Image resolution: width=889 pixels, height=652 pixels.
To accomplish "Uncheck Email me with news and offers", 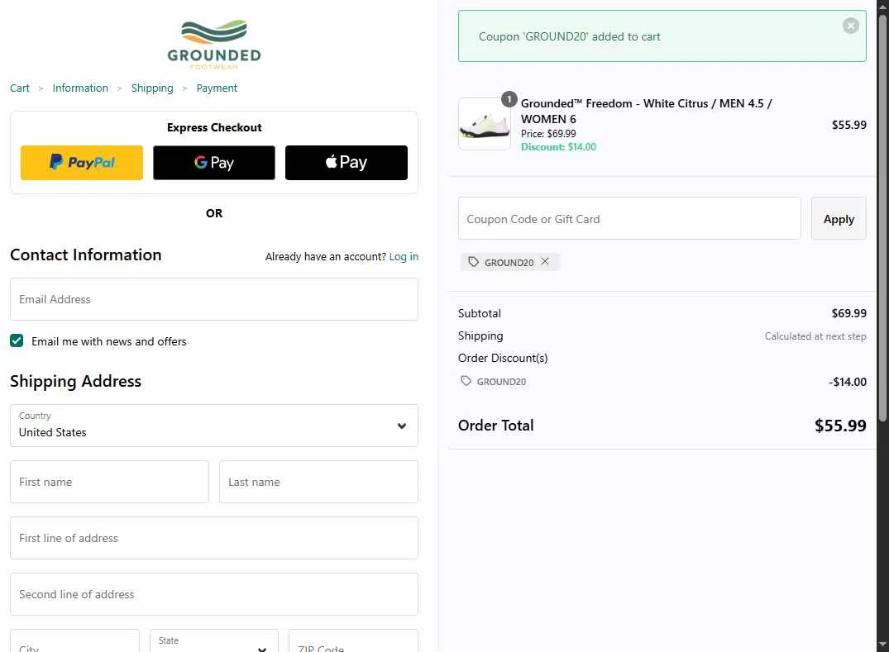I will [17, 340].
